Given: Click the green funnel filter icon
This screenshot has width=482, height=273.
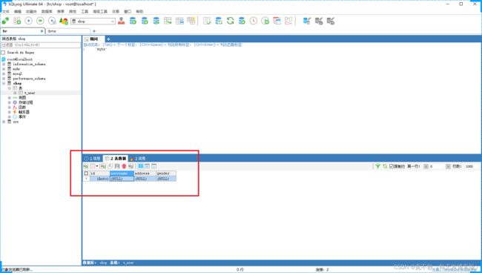Looking at the screenshot, I should coord(377,166).
